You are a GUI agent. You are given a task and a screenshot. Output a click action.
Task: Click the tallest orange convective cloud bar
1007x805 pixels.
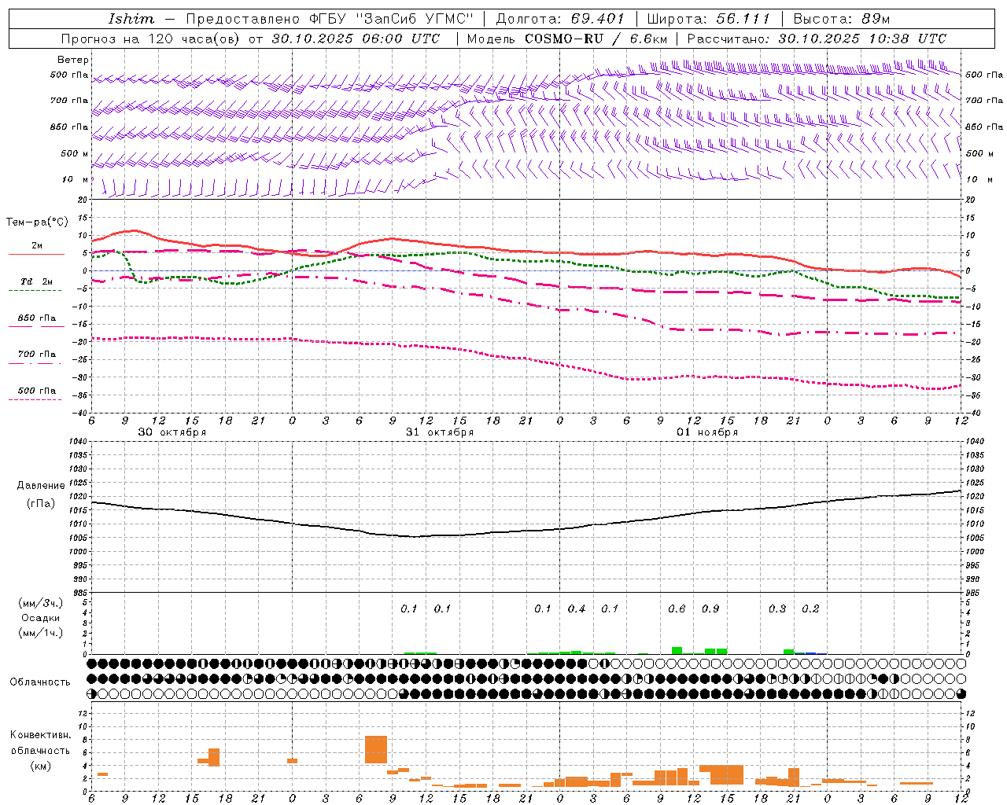[376, 749]
